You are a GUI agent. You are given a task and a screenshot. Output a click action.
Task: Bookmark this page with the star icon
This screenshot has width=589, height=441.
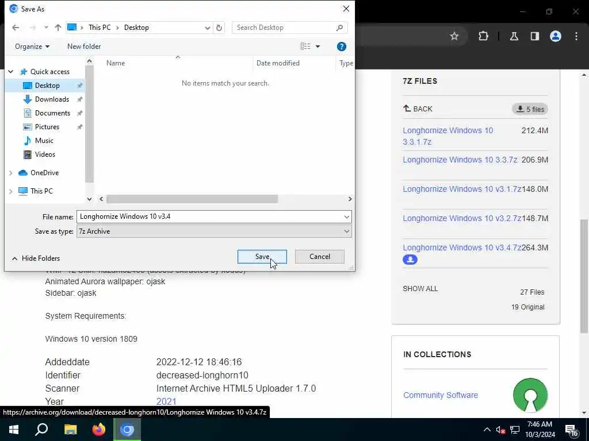point(454,36)
